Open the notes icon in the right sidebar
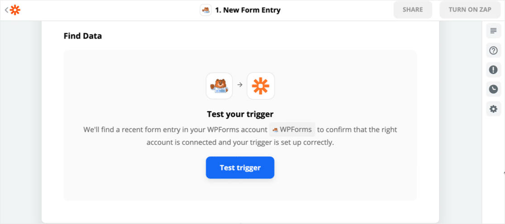 point(493,31)
